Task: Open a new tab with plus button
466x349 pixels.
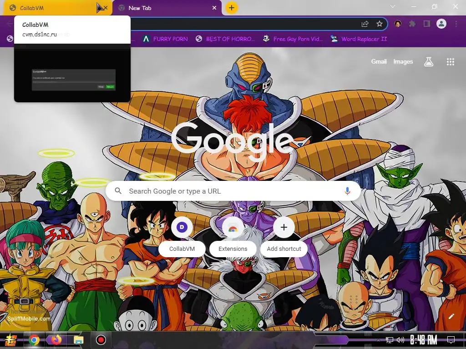Action: coord(232,8)
